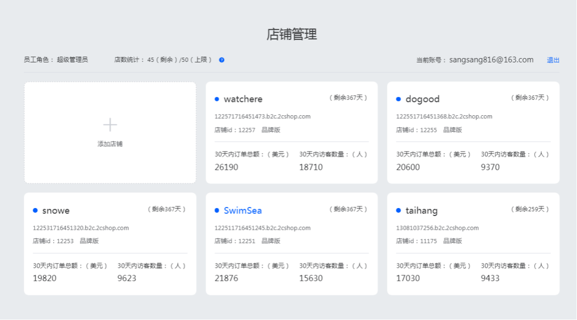This screenshot has width=577, height=320.
Task: Click the 添加店铺 add shop area
Action: [x=110, y=143]
